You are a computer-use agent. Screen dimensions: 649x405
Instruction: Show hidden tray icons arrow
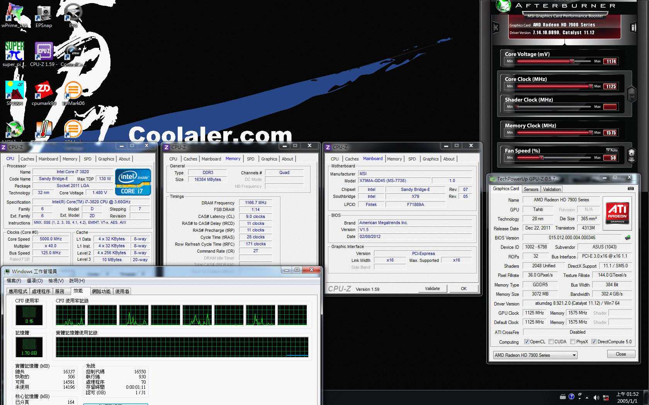point(587,398)
